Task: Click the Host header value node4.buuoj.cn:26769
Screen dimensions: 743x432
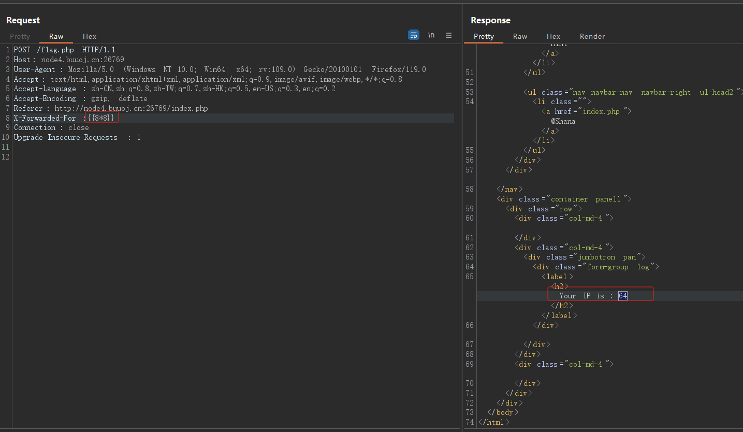Action: 83,60
